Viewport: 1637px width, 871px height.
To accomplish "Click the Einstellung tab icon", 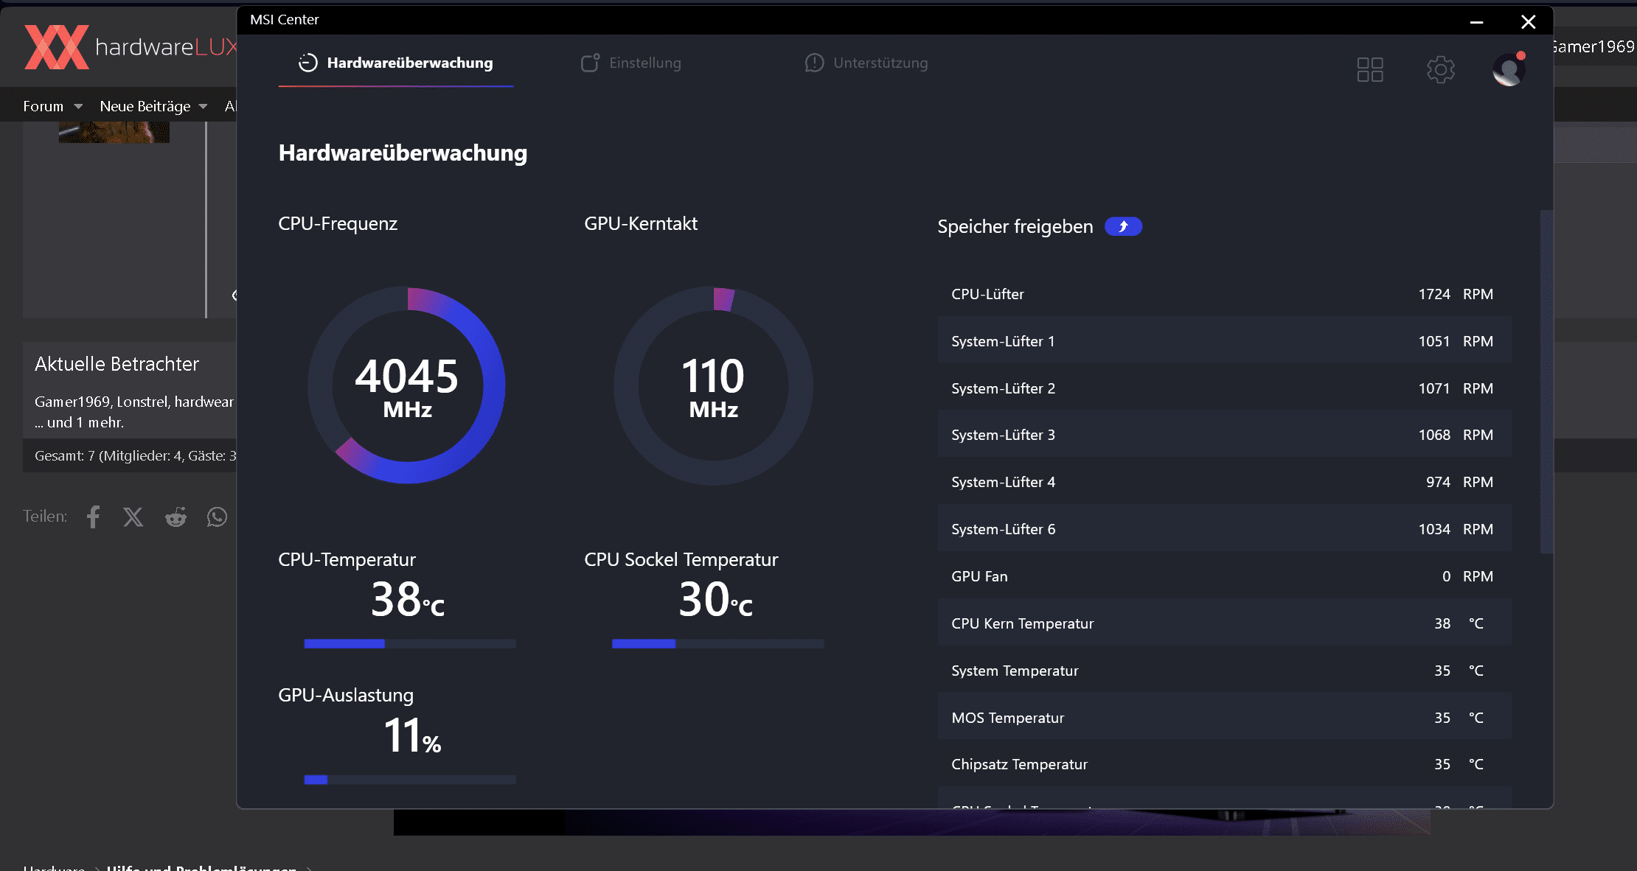I will [x=591, y=63].
